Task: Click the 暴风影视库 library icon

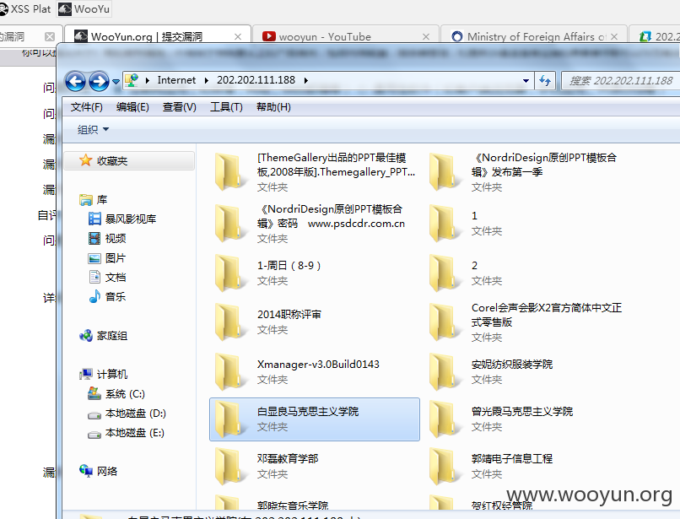Action: [x=94, y=219]
